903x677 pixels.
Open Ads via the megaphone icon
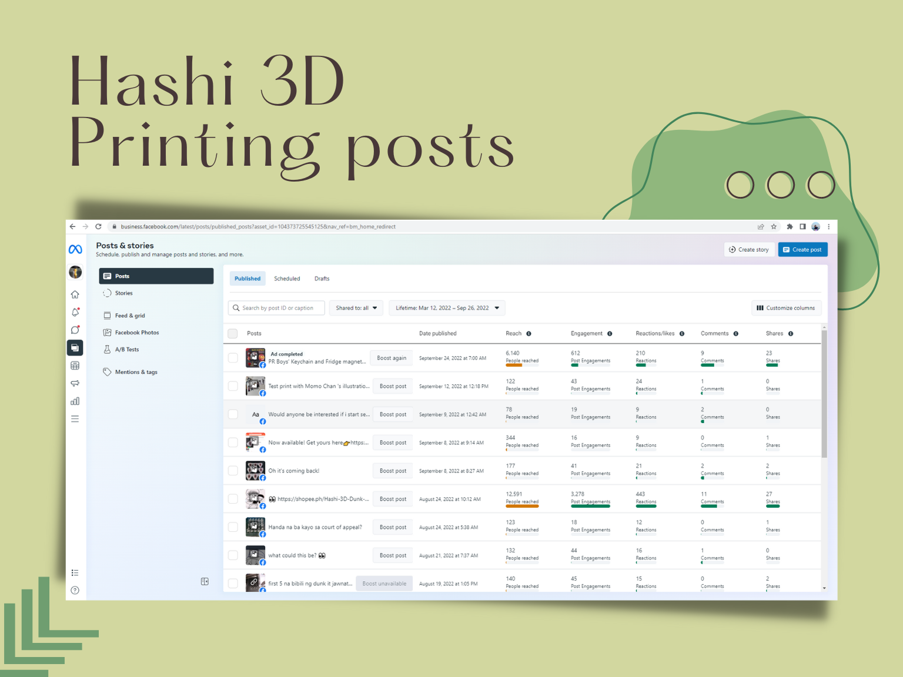coord(75,383)
